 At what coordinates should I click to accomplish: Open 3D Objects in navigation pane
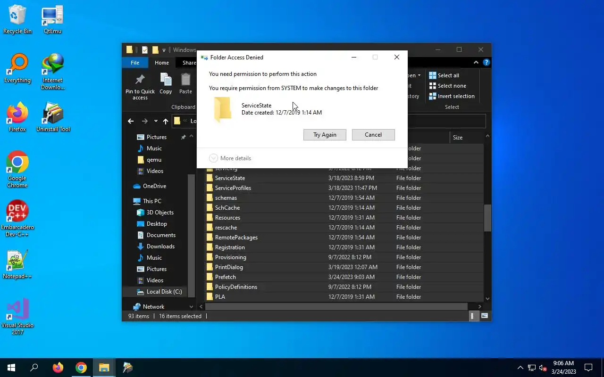(x=160, y=213)
